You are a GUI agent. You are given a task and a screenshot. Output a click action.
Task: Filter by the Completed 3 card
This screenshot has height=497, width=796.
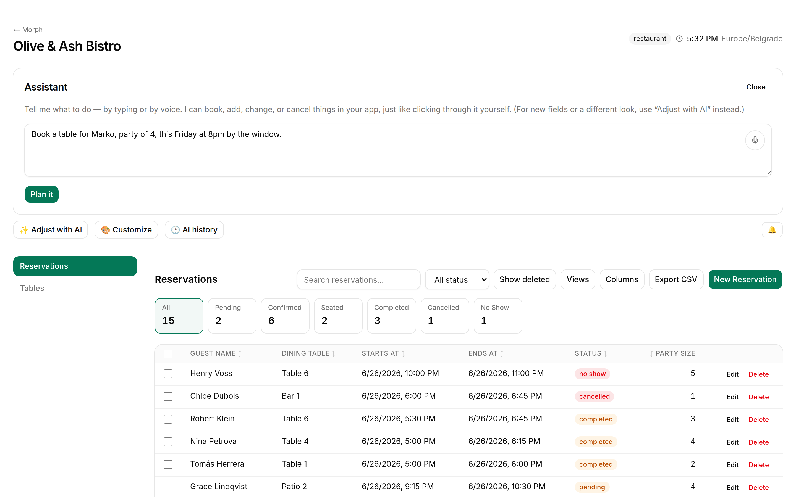coord(391,316)
